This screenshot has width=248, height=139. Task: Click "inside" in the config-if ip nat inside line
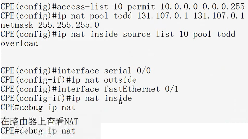click(118, 98)
